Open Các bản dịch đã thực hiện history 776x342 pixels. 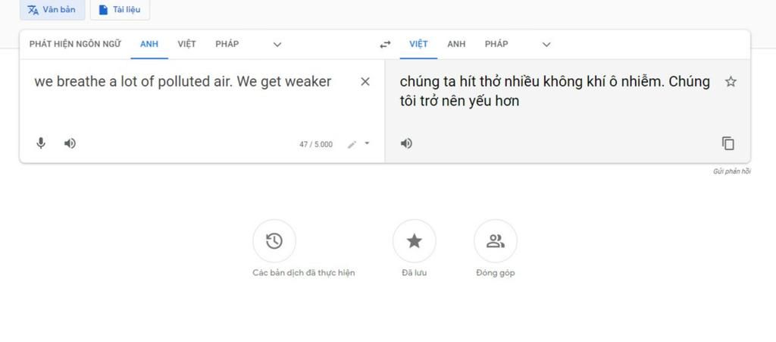274,241
